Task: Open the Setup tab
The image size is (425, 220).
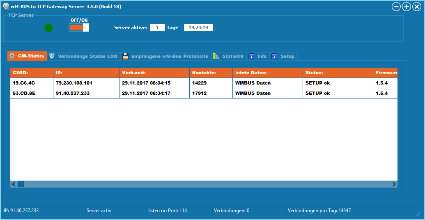Action: (x=283, y=56)
